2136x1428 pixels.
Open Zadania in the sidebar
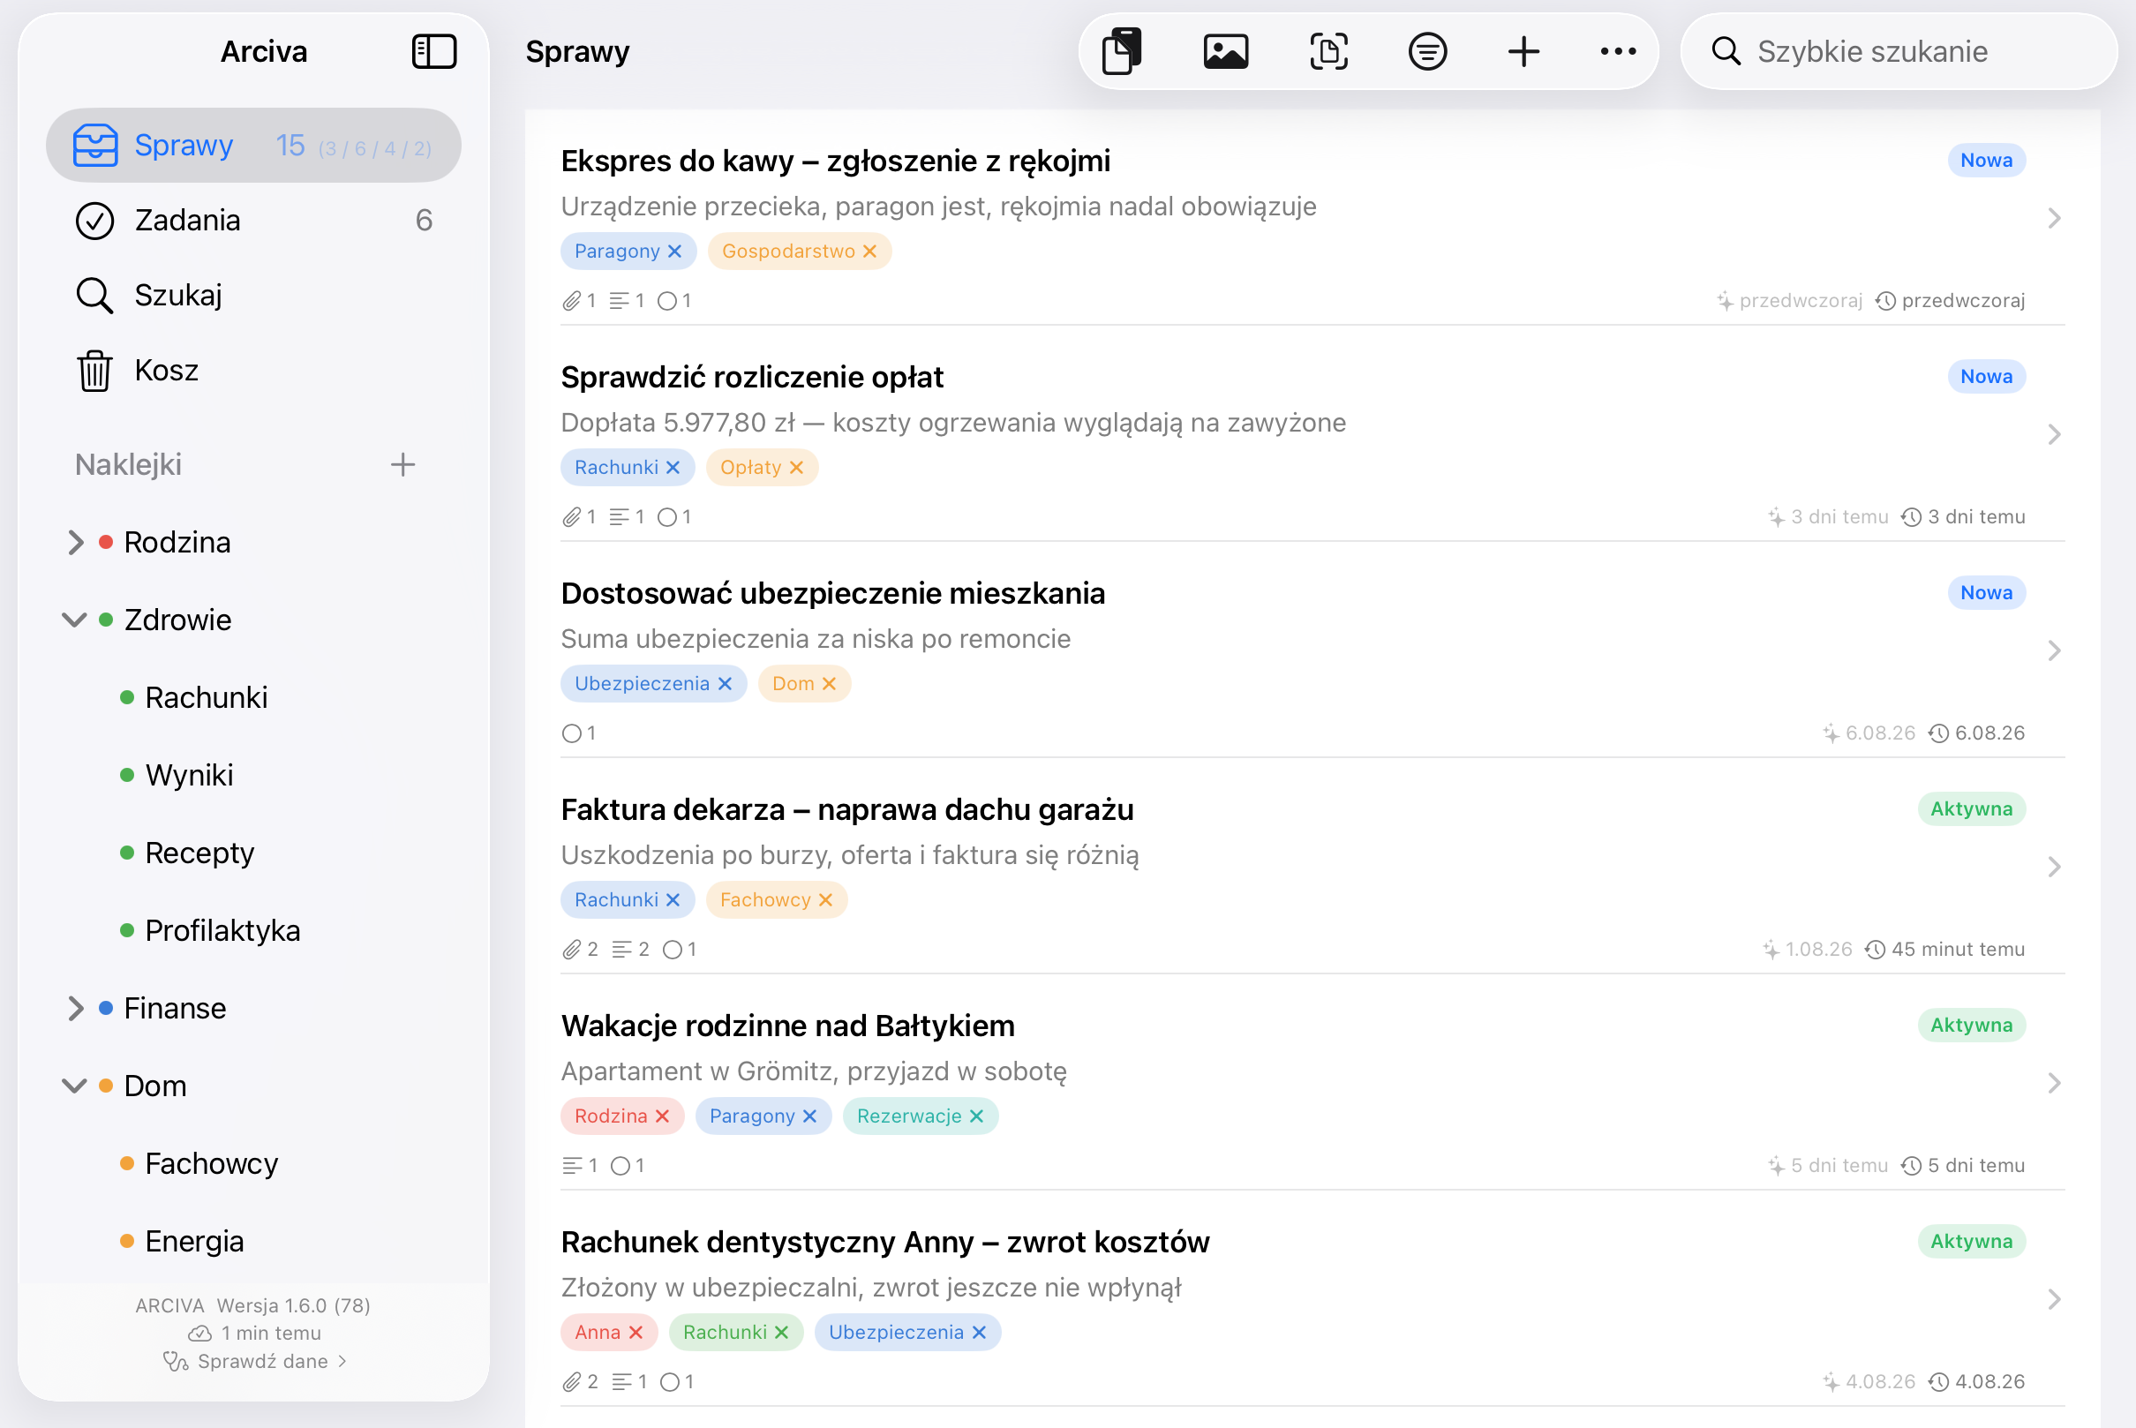[253, 221]
